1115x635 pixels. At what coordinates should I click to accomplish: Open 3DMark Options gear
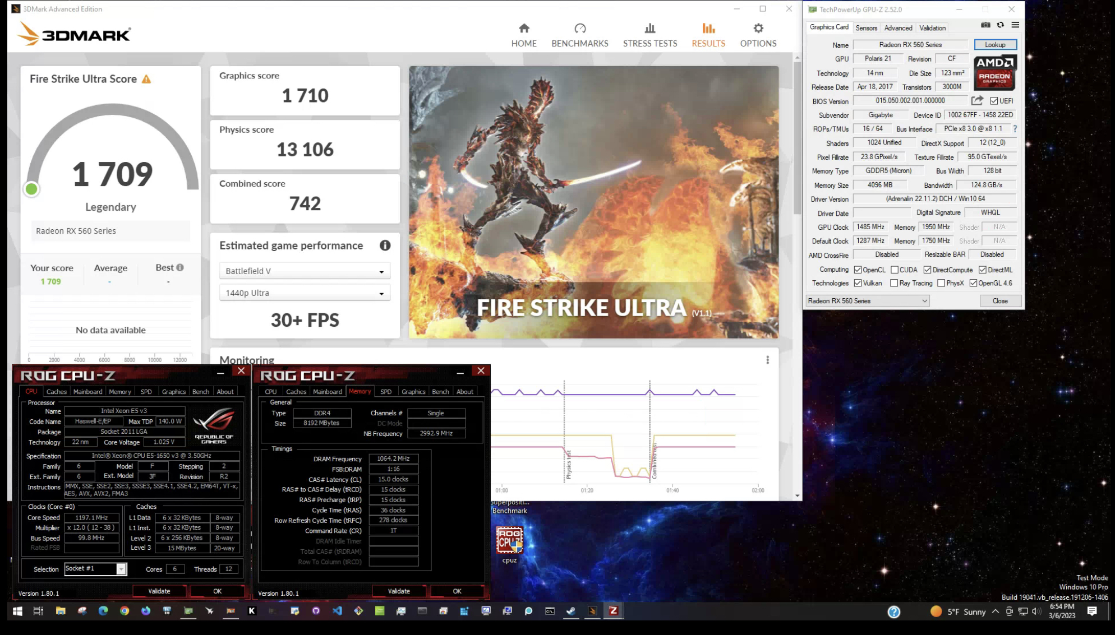[x=758, y=35]
